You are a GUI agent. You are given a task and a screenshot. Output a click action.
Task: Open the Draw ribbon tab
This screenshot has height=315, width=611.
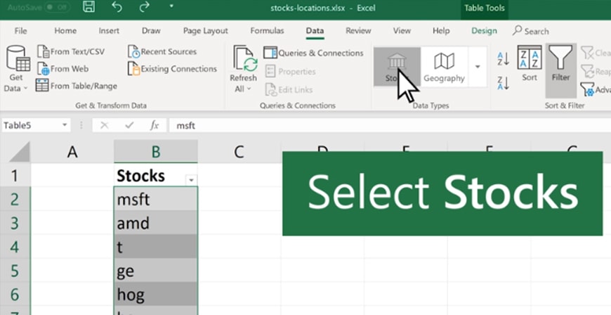click(x=151, y=31)
